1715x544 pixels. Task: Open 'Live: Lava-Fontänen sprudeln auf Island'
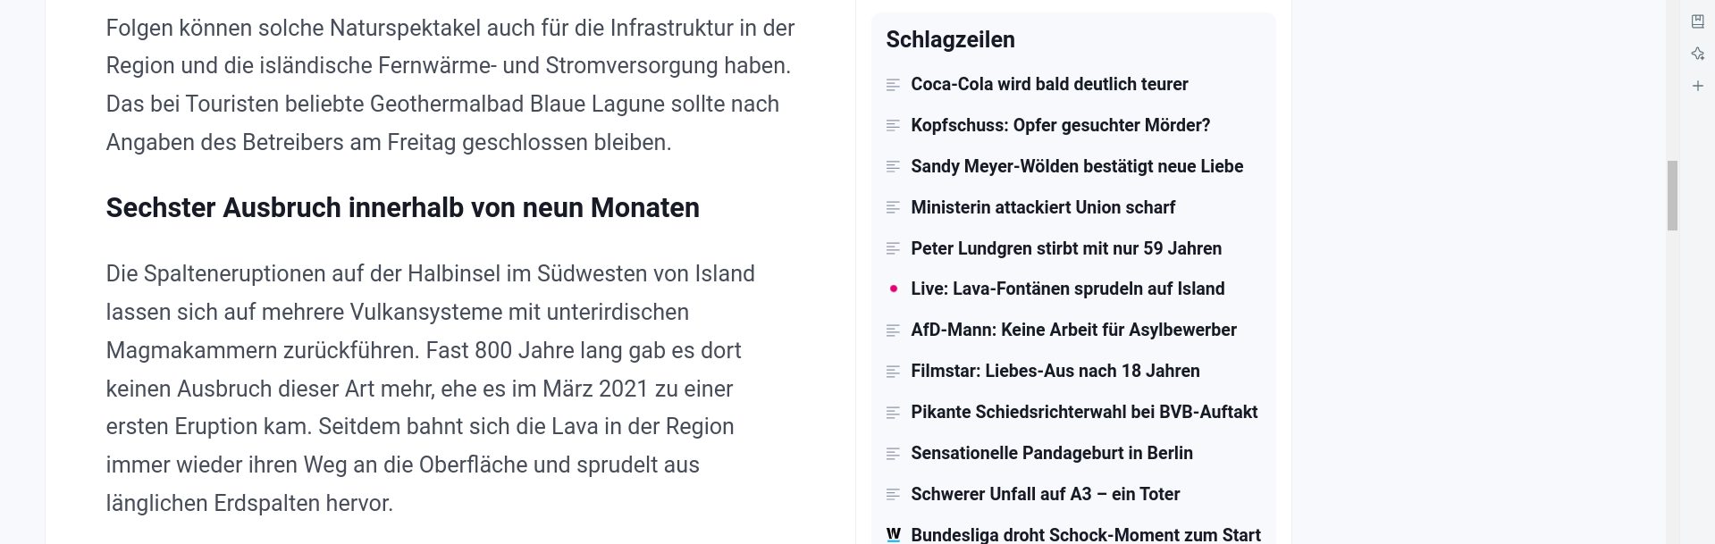click(1068, 289)
